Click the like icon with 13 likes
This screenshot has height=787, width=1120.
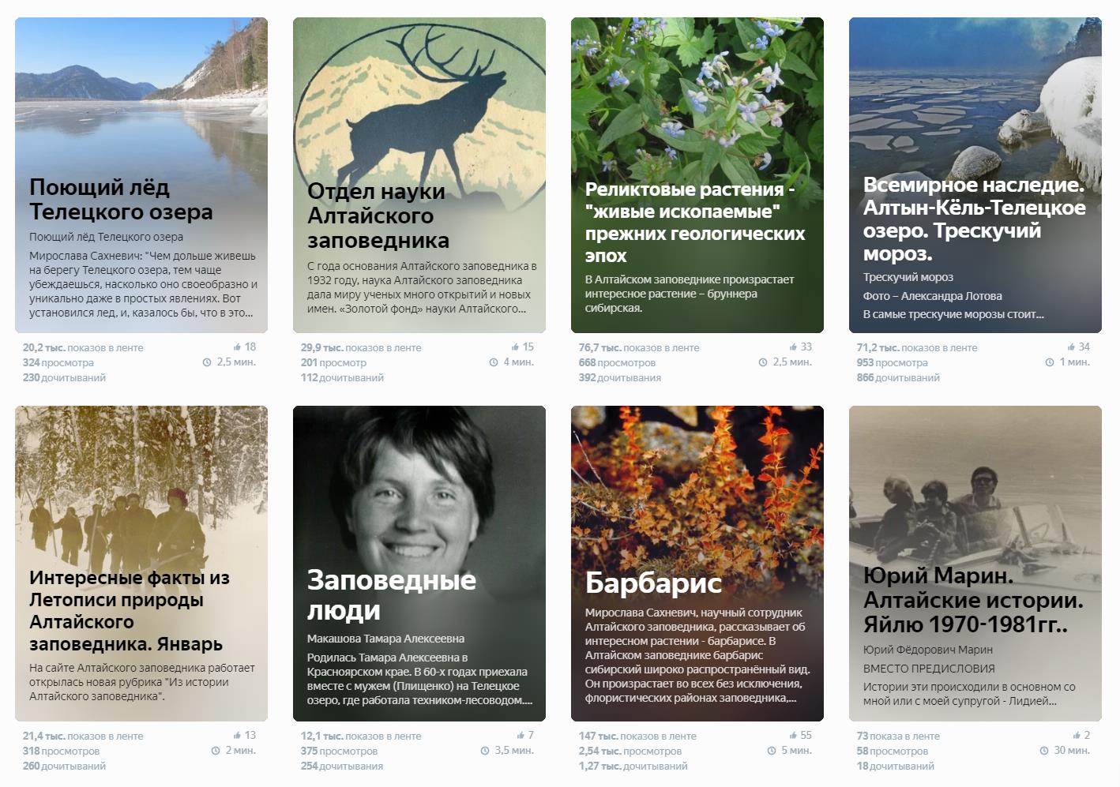click(x=237, y=735)
